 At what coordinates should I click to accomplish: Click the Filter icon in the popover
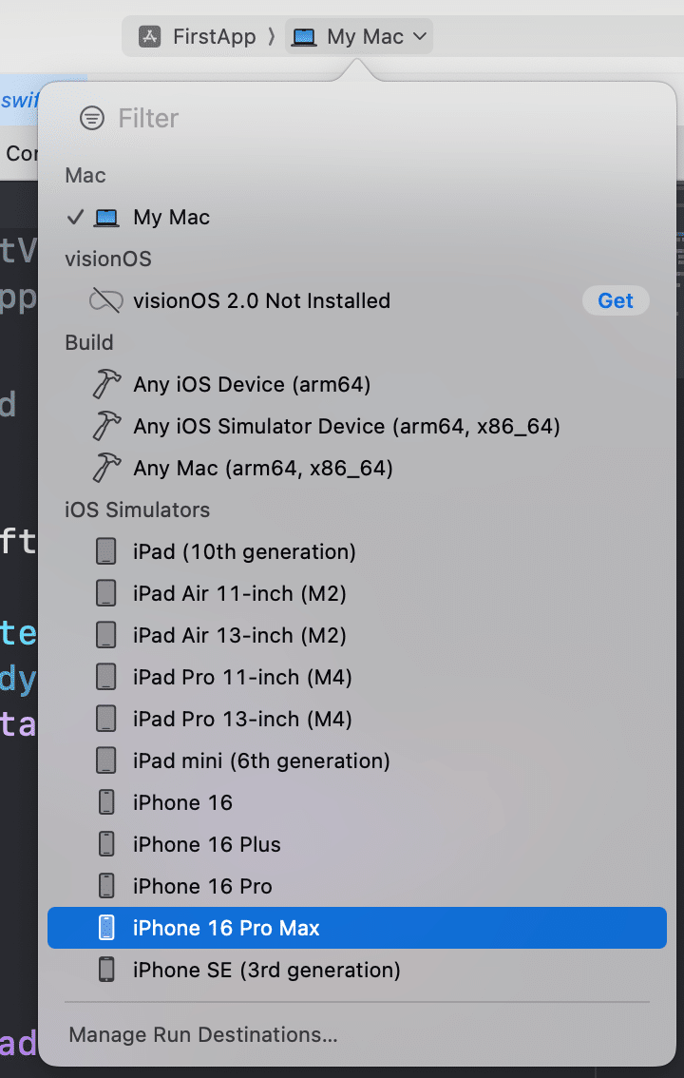point(91,118)
